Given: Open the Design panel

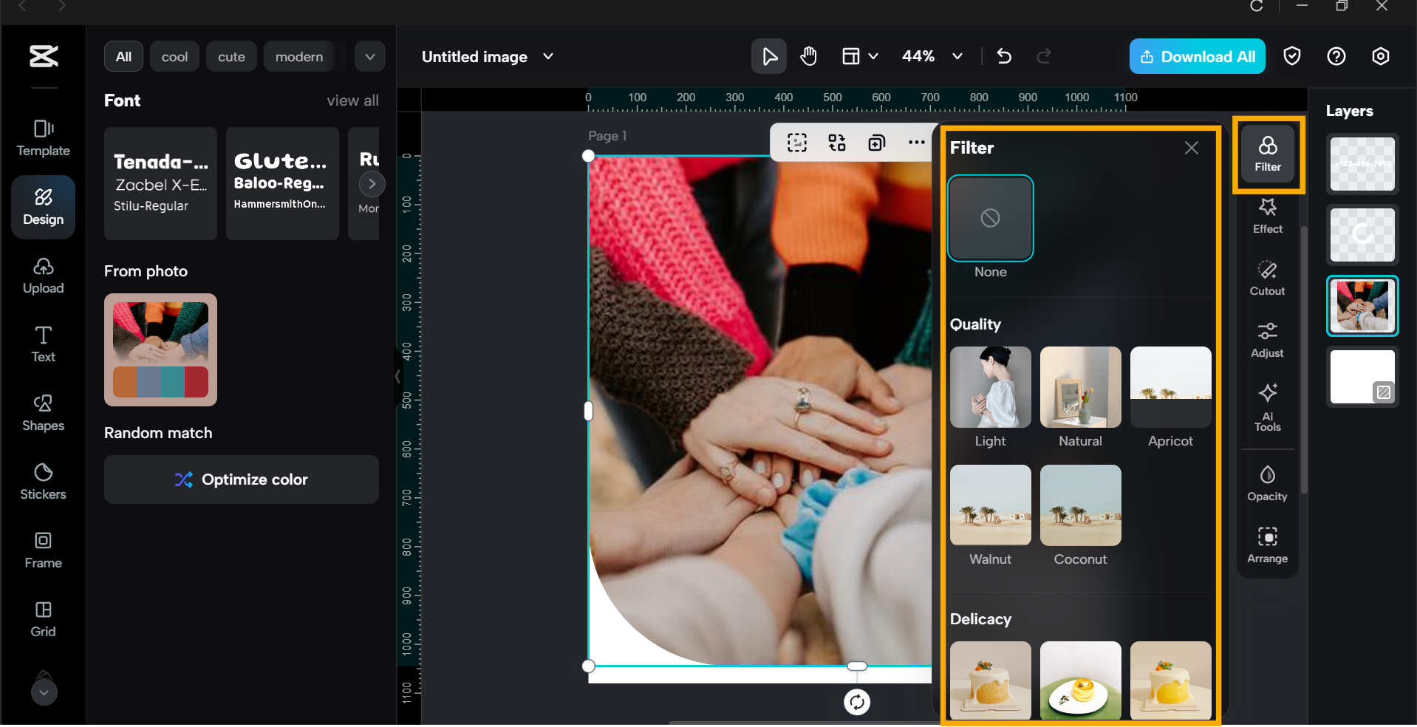Looking at the screenshot, I should pos(44,207).
